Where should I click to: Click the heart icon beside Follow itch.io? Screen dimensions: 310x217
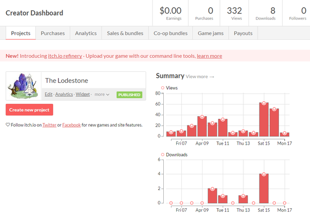8,125
